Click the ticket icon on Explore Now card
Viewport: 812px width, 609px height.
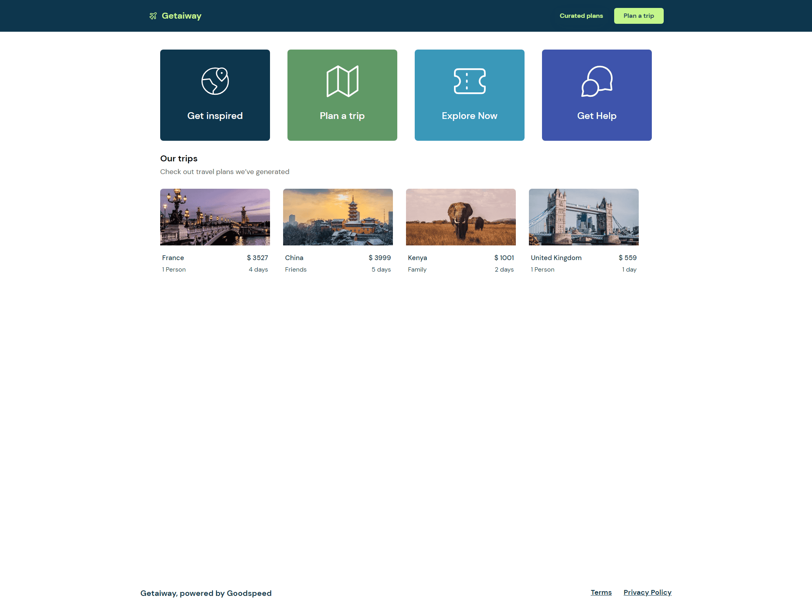click(x=470, y=81)
